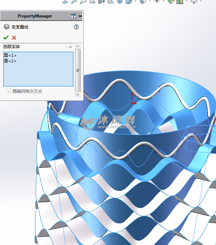
Task: Toggle the 精确网格交叉点 checkbox
Action: (x=9, y=91)
